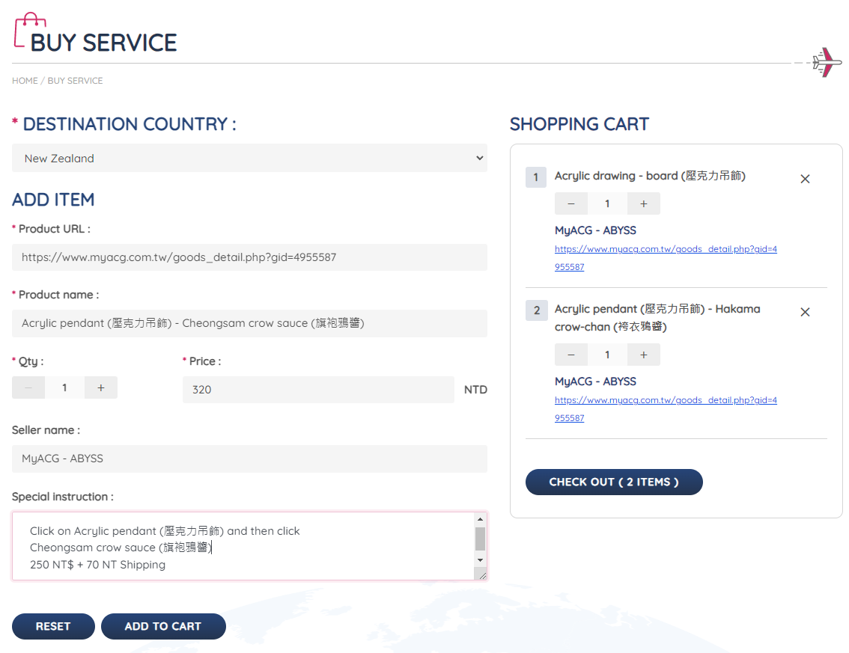This screenshot has height=653, width=849.
Task: Open the Destination Country dropdown
Action: click(249, 158)
